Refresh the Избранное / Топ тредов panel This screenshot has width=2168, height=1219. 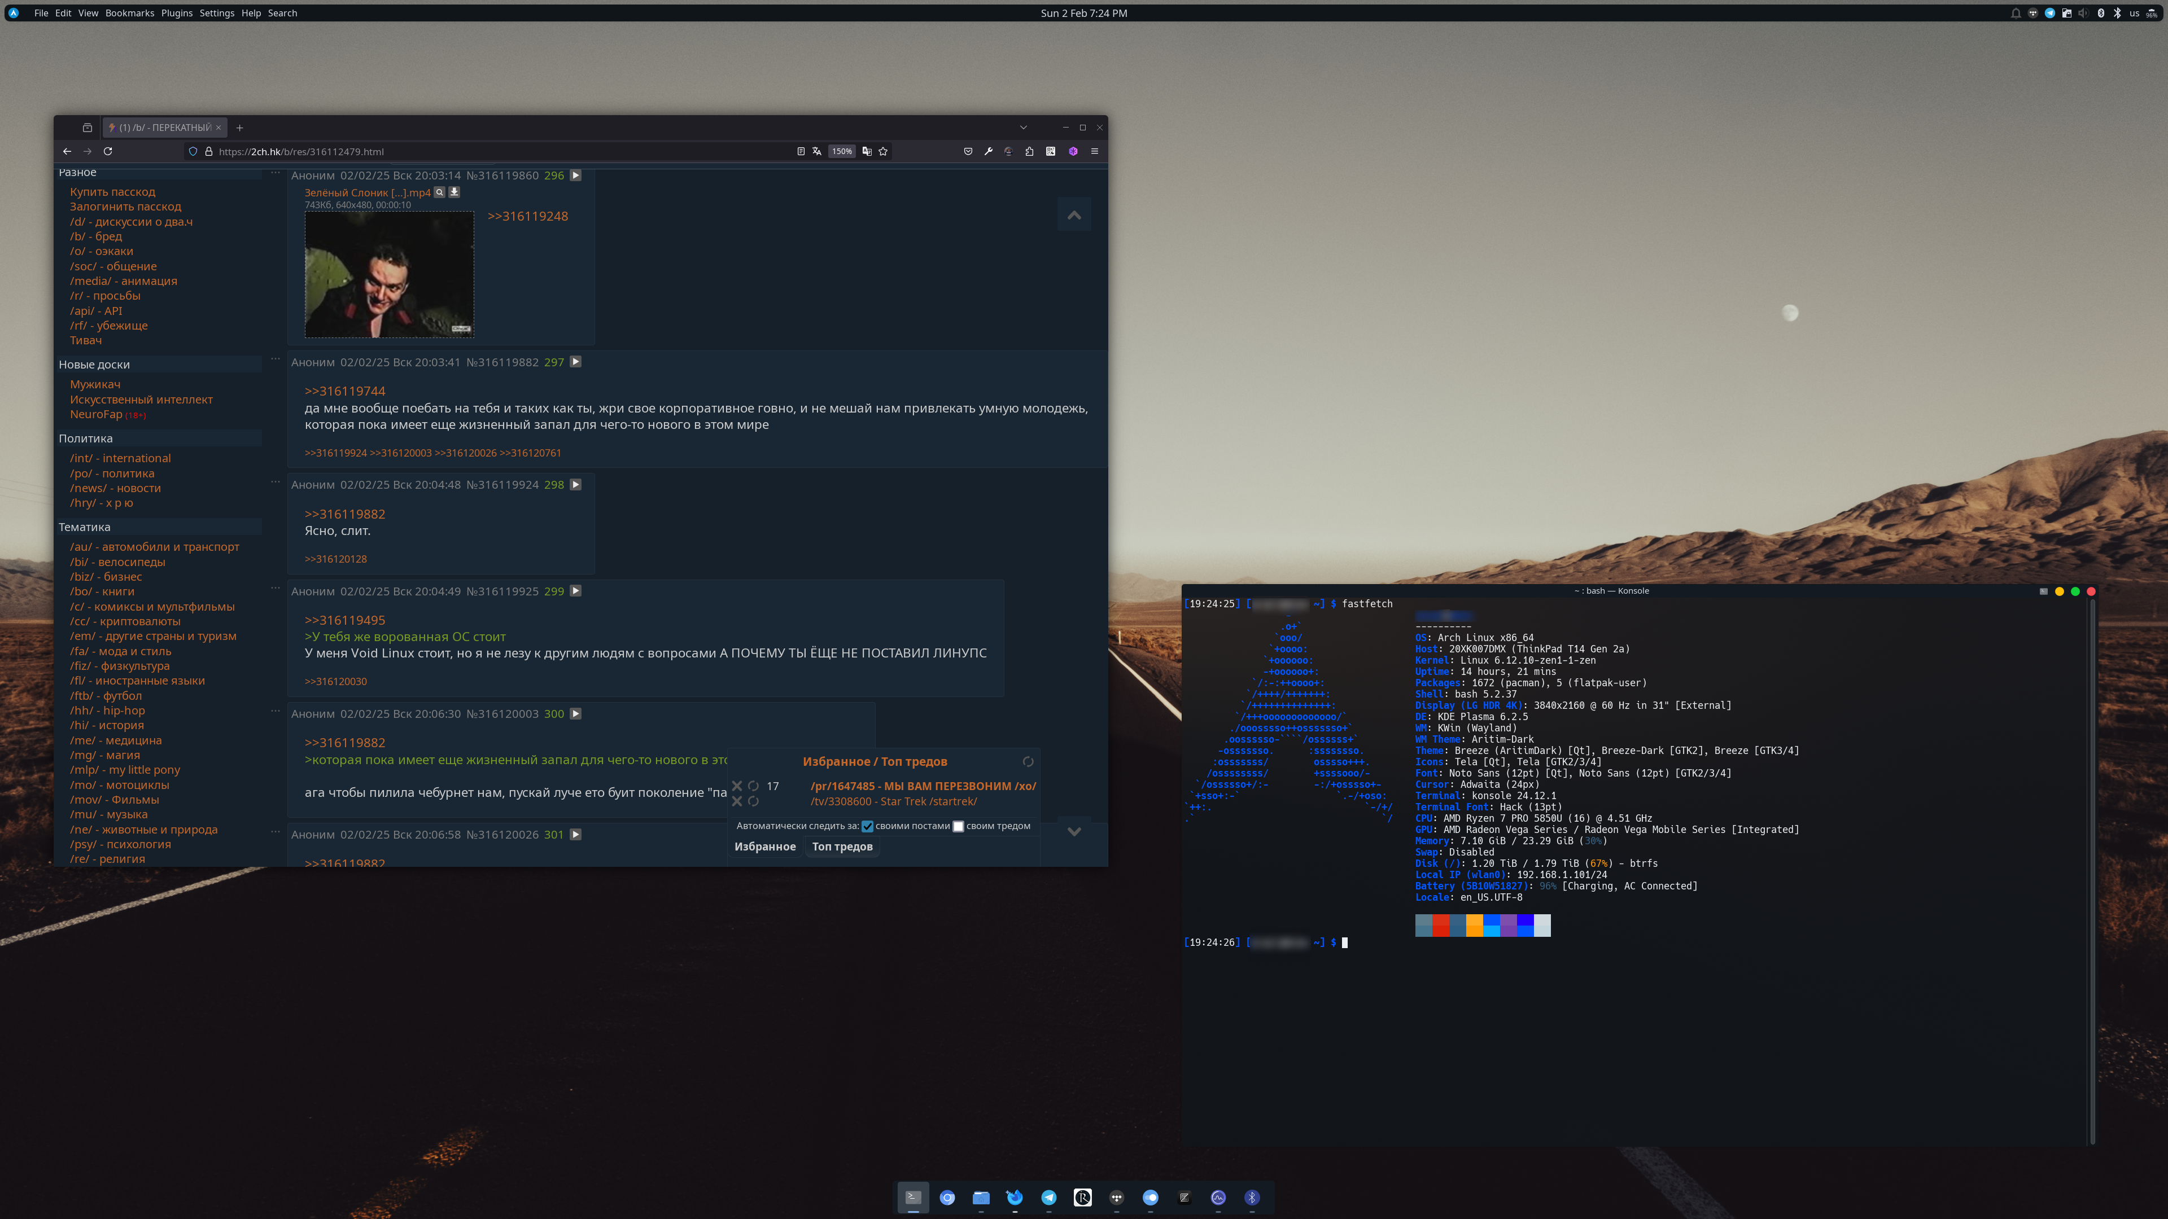click(x=1028, y=761)
